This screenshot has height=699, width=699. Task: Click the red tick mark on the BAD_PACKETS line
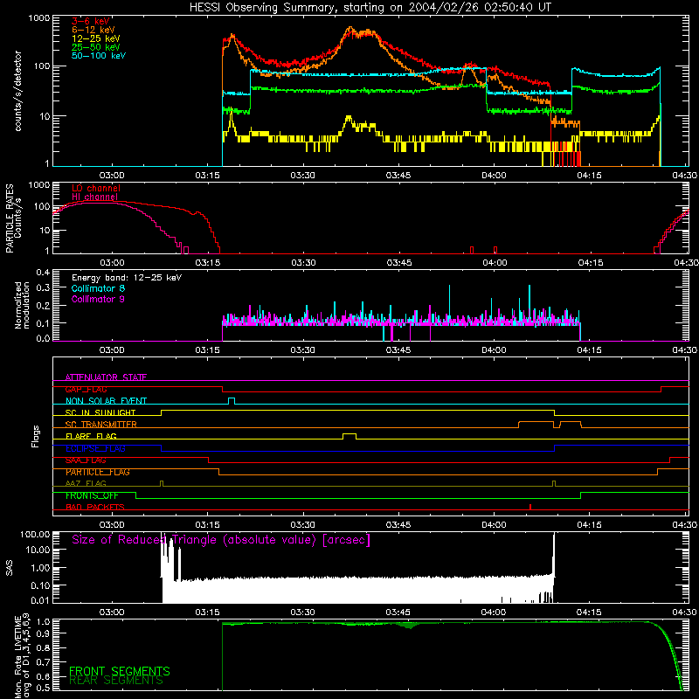[530, 507]
